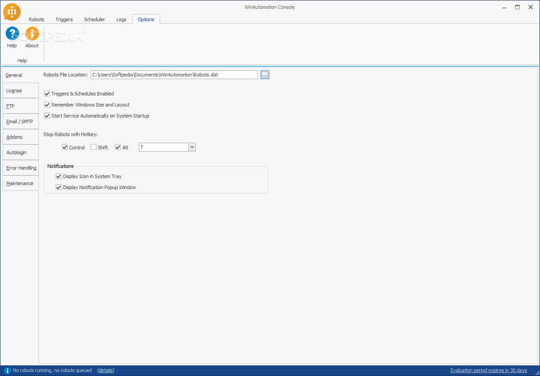Screen dimensions: 540x376
Task: Open the hotkey letter dropdown showing T
Action: (192, 147)
